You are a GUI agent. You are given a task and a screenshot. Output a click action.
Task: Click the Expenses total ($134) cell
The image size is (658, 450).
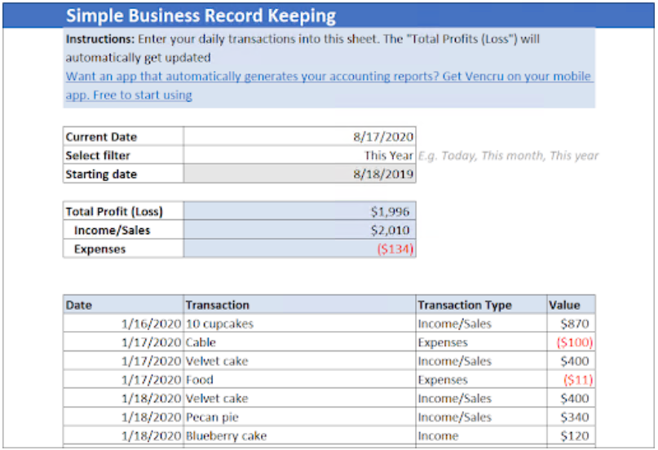point(395,249)
